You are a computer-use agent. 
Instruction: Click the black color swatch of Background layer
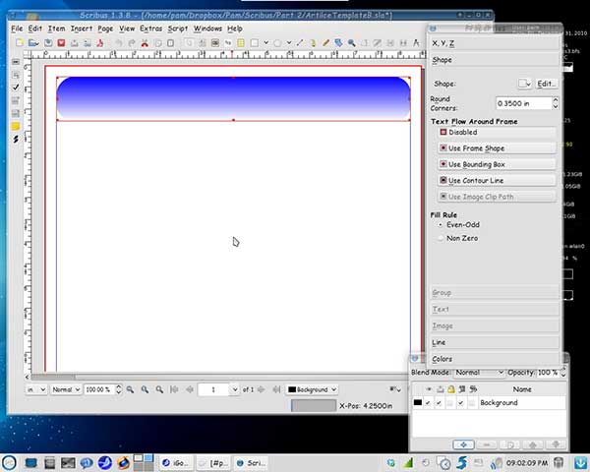[x=418, y=403]
